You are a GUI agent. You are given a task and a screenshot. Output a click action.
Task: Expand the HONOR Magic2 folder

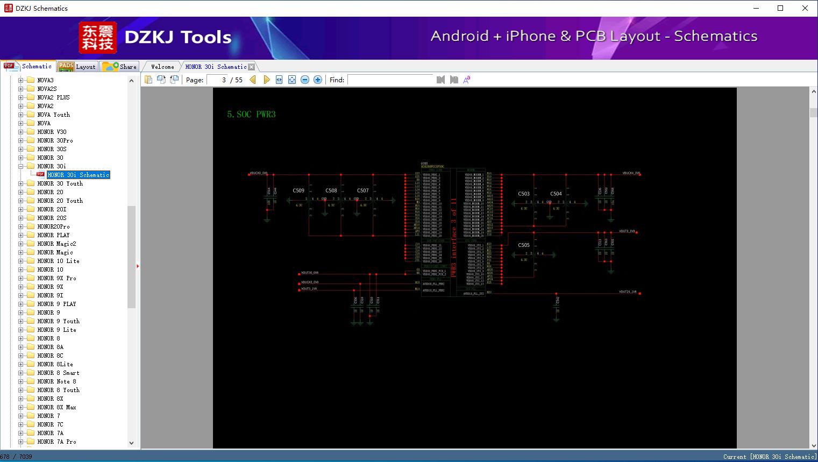pos(20,244)
